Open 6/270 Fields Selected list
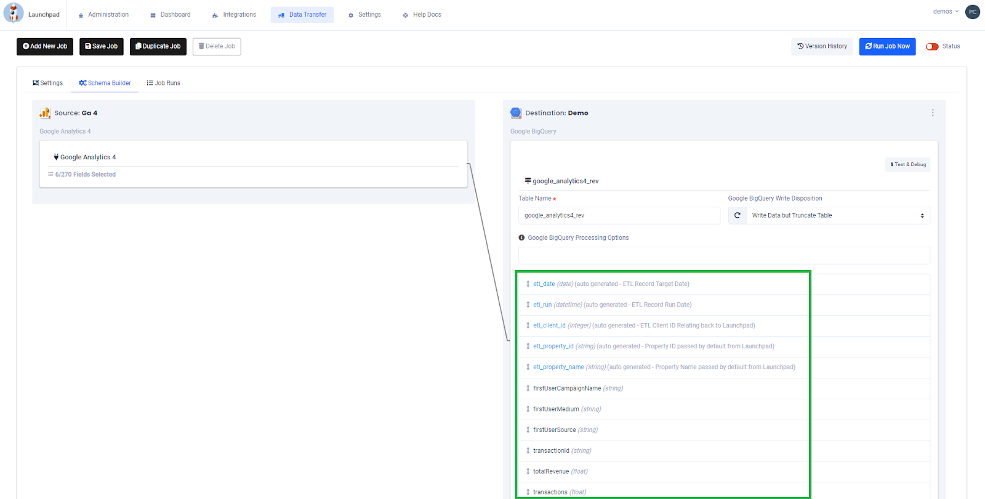The height and width of the screenshot is (499, 985). pyautogui.click(x=82, y=175)
